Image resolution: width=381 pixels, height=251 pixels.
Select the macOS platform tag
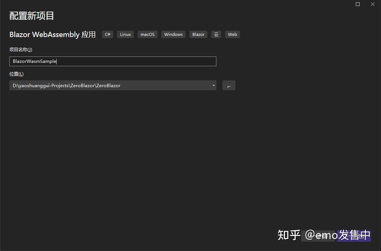click(x=147, y=34)
